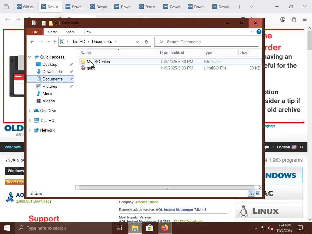Sort by Date modified column header
The width and height of the screenshot is (312, 234).
[x=172, y=52]
